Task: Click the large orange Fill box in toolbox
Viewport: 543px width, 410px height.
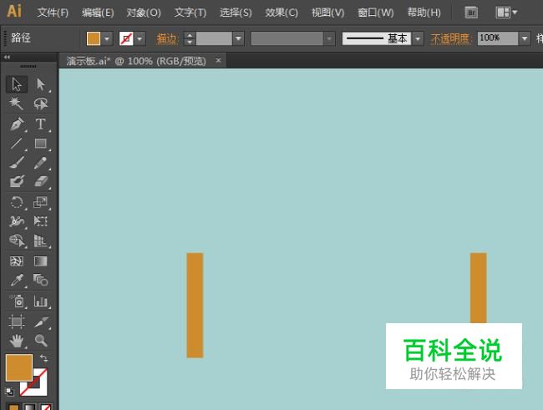Action: point(19,367)
